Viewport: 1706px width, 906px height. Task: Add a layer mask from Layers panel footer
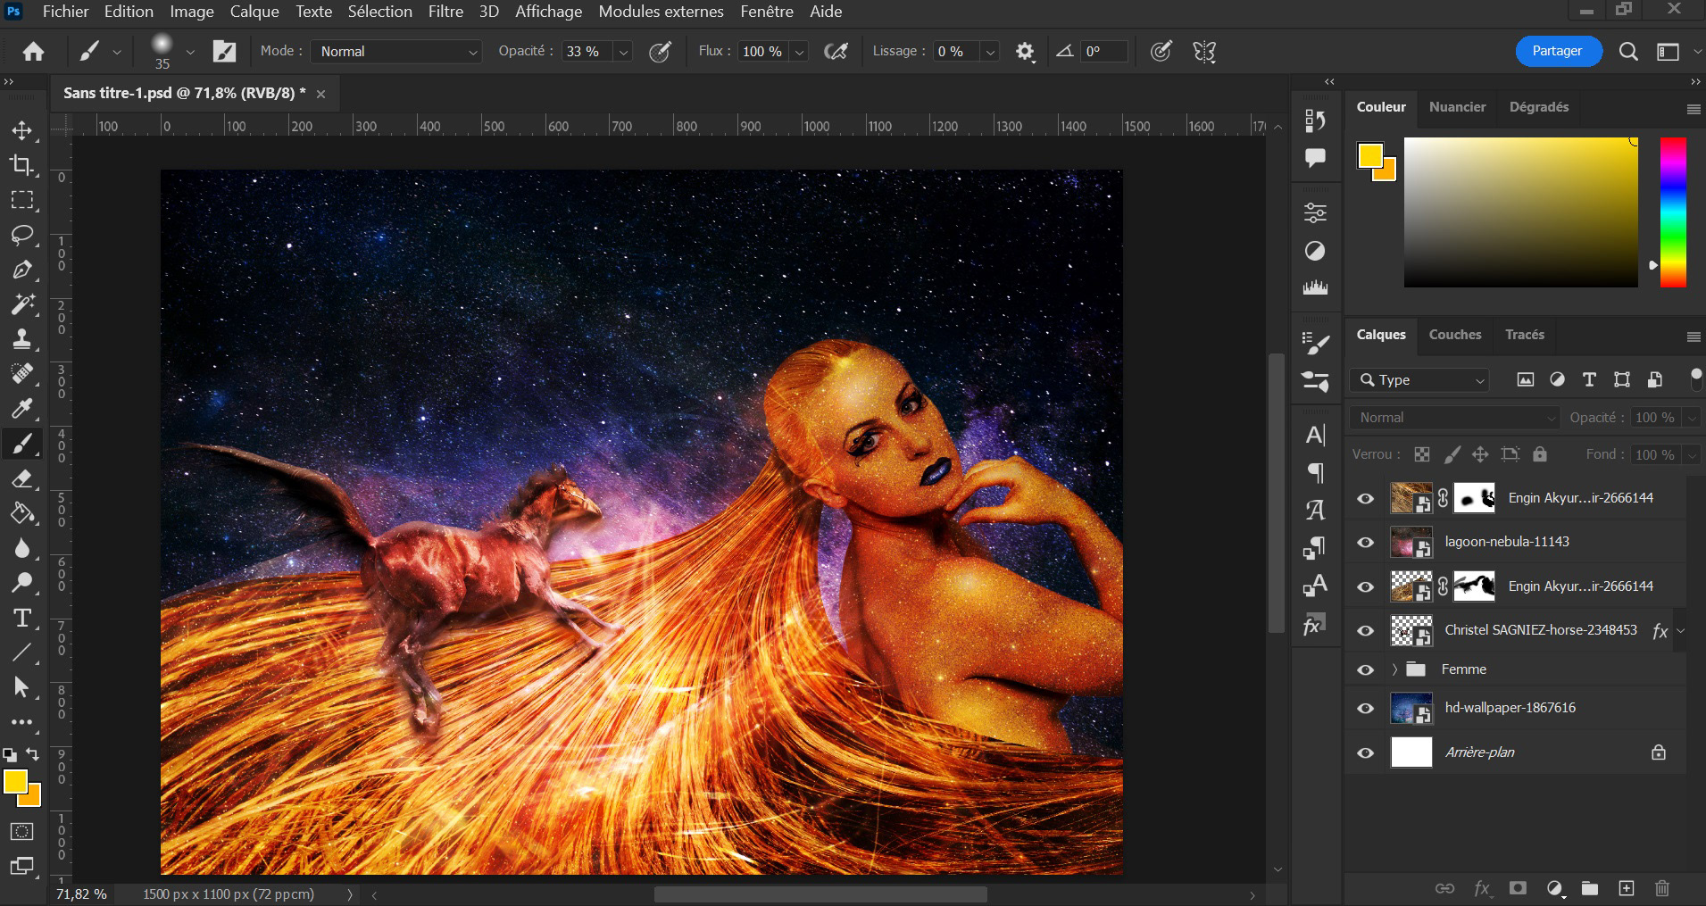point(1518,888)
